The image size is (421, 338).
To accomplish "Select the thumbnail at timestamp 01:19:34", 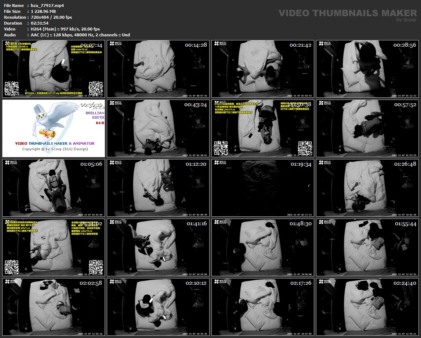I will [x=262, y=188].
